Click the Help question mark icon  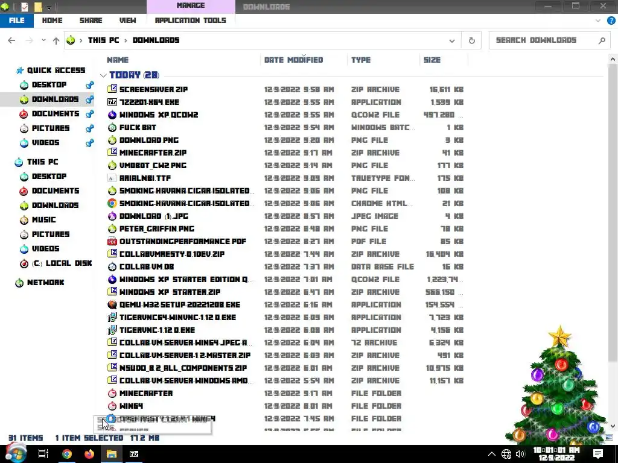(x=611, y=20)
